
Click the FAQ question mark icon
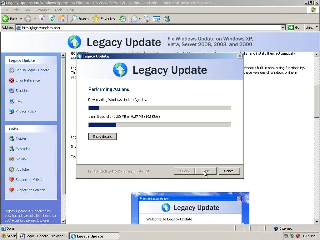pos(12,101)
